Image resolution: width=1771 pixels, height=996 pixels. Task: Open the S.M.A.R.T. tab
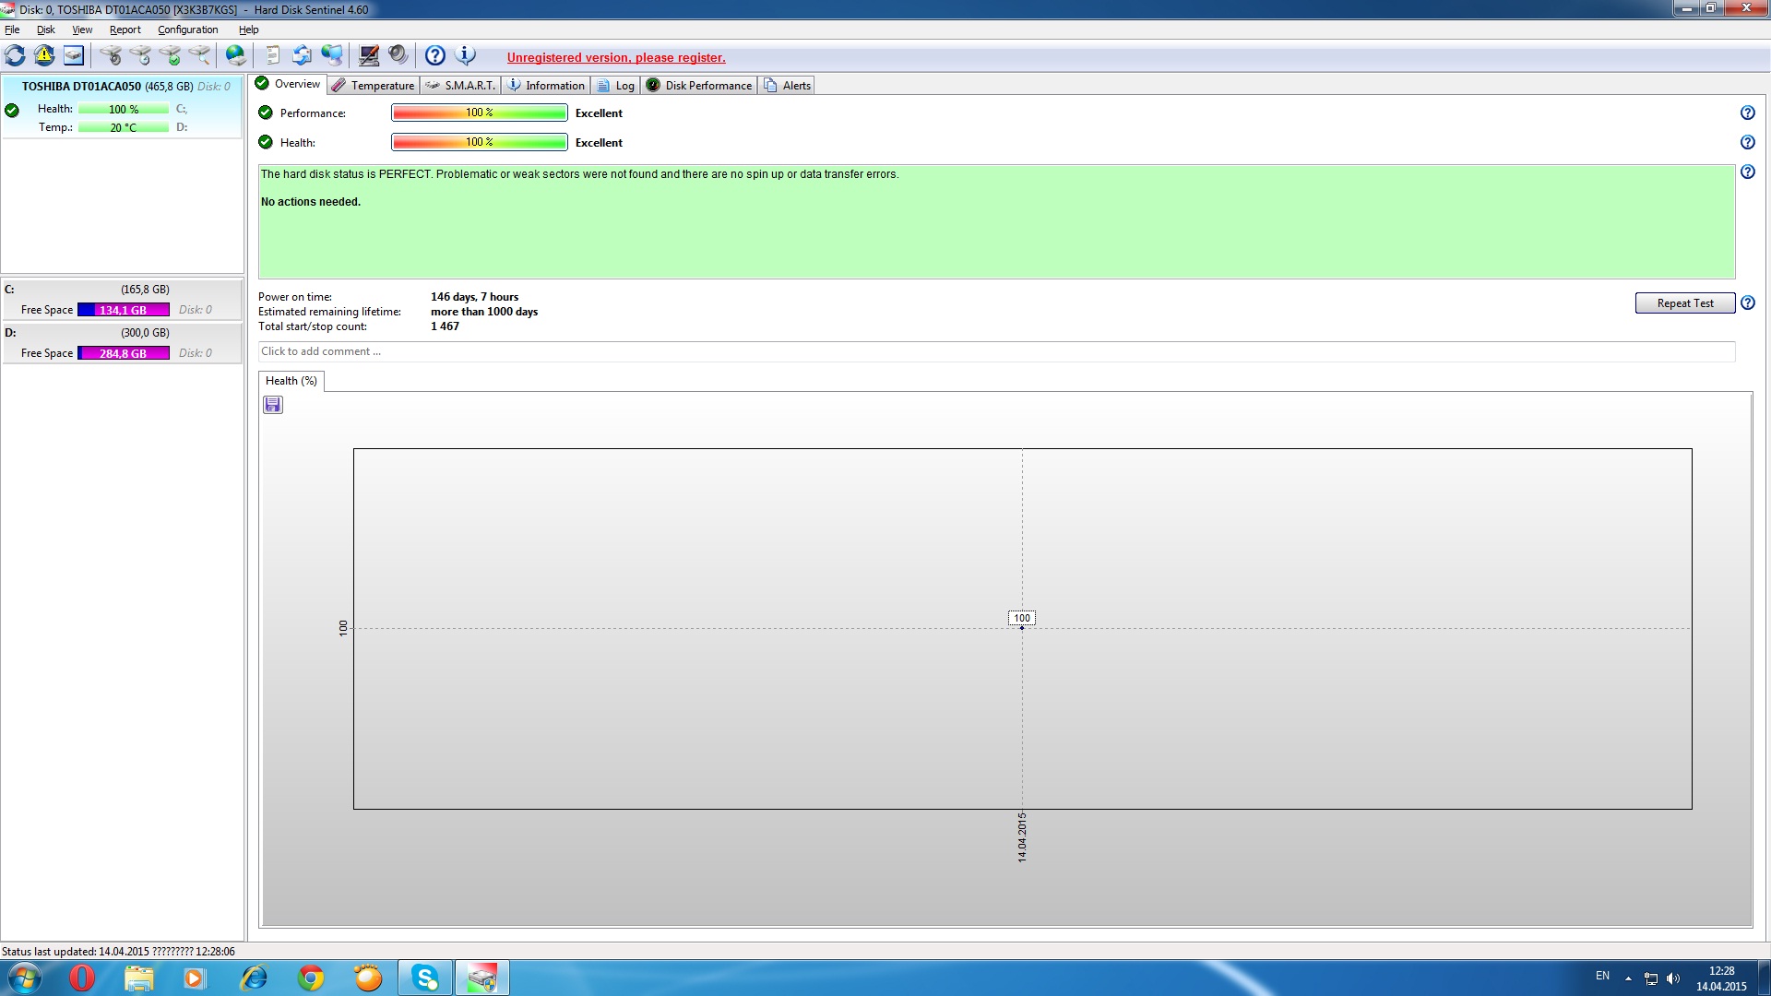click(x=461, y=86)
